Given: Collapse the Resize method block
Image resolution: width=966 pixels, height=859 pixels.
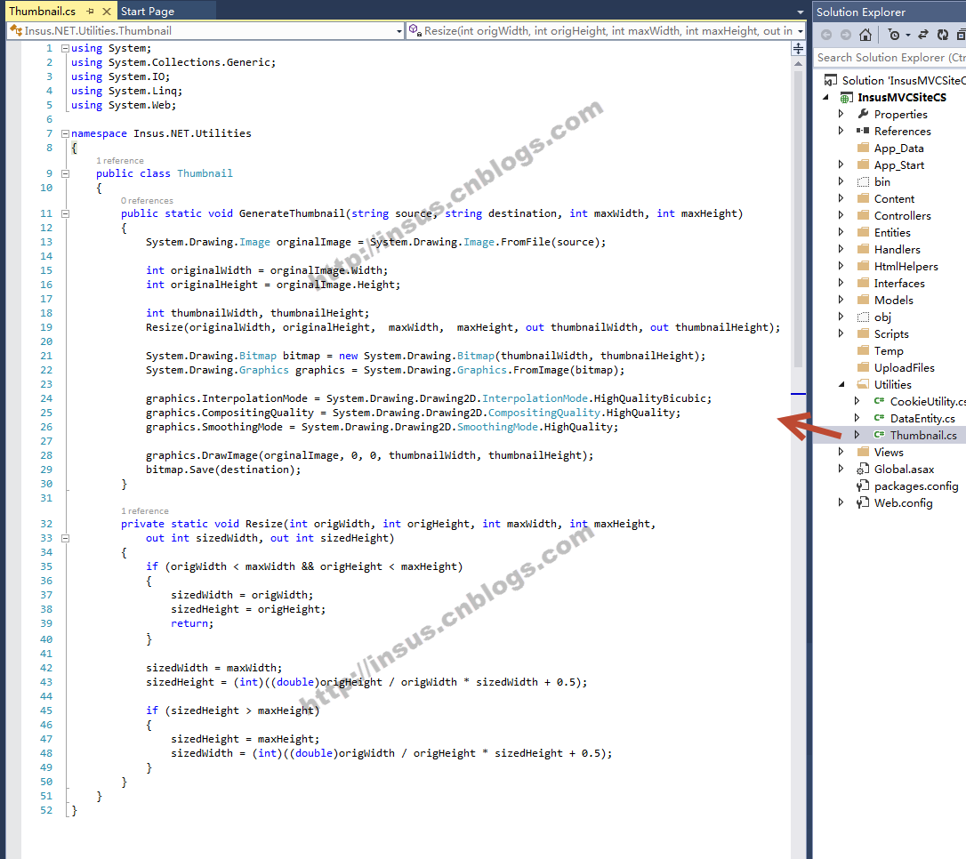Looking at the screenshot, I should coord(65,538).
